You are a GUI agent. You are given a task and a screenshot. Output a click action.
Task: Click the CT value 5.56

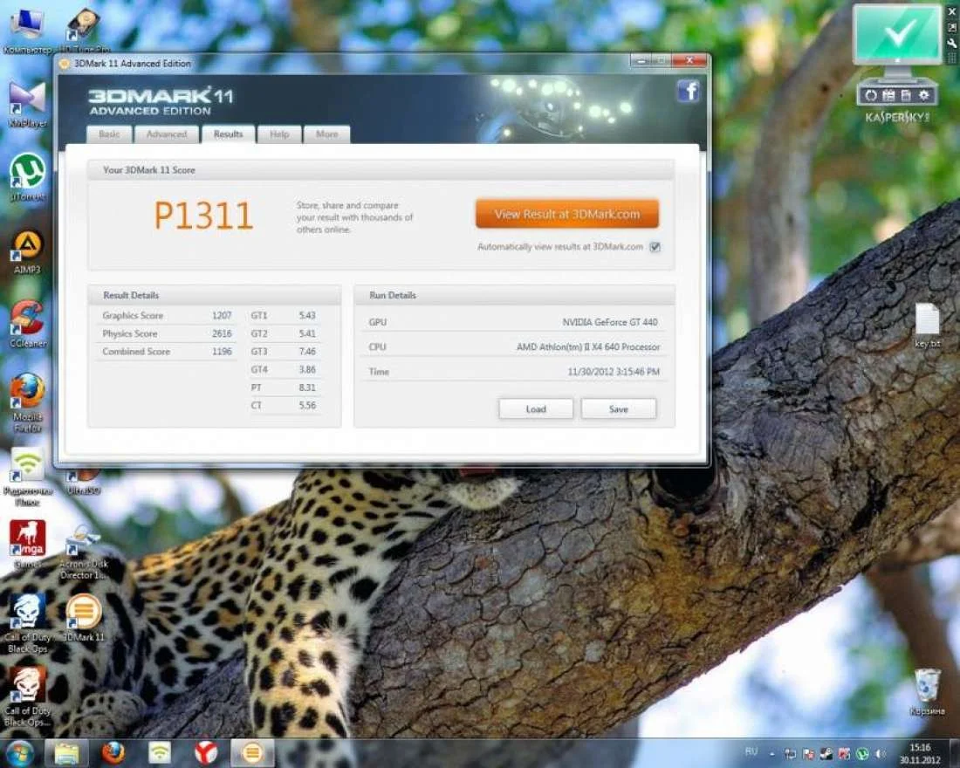tap(307, 406)
